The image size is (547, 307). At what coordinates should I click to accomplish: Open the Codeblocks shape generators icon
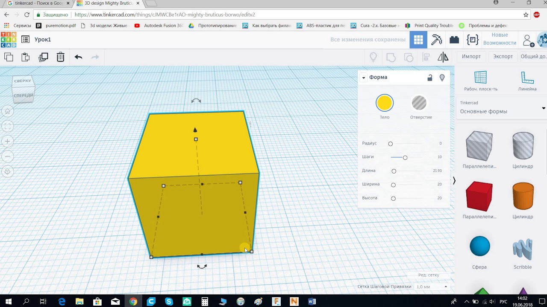click(472, 40)
